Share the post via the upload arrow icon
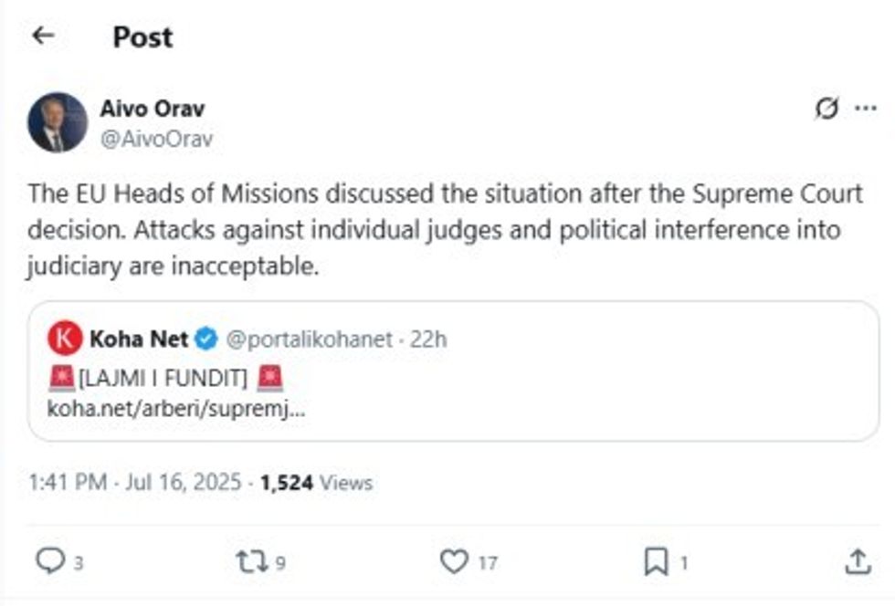895x606 pixels. pyautogui.click(x=858, y=561)
